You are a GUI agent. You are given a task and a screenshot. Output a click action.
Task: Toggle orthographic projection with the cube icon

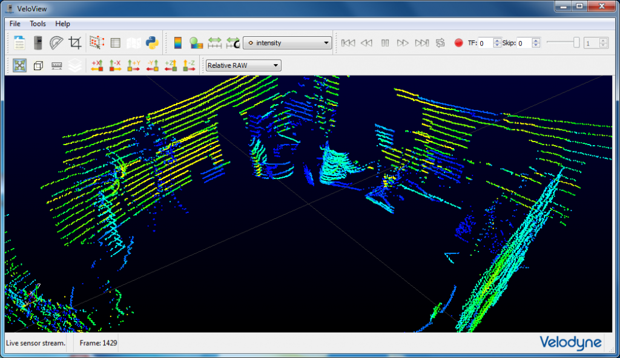pyautogui.click(x=38, y=65)
